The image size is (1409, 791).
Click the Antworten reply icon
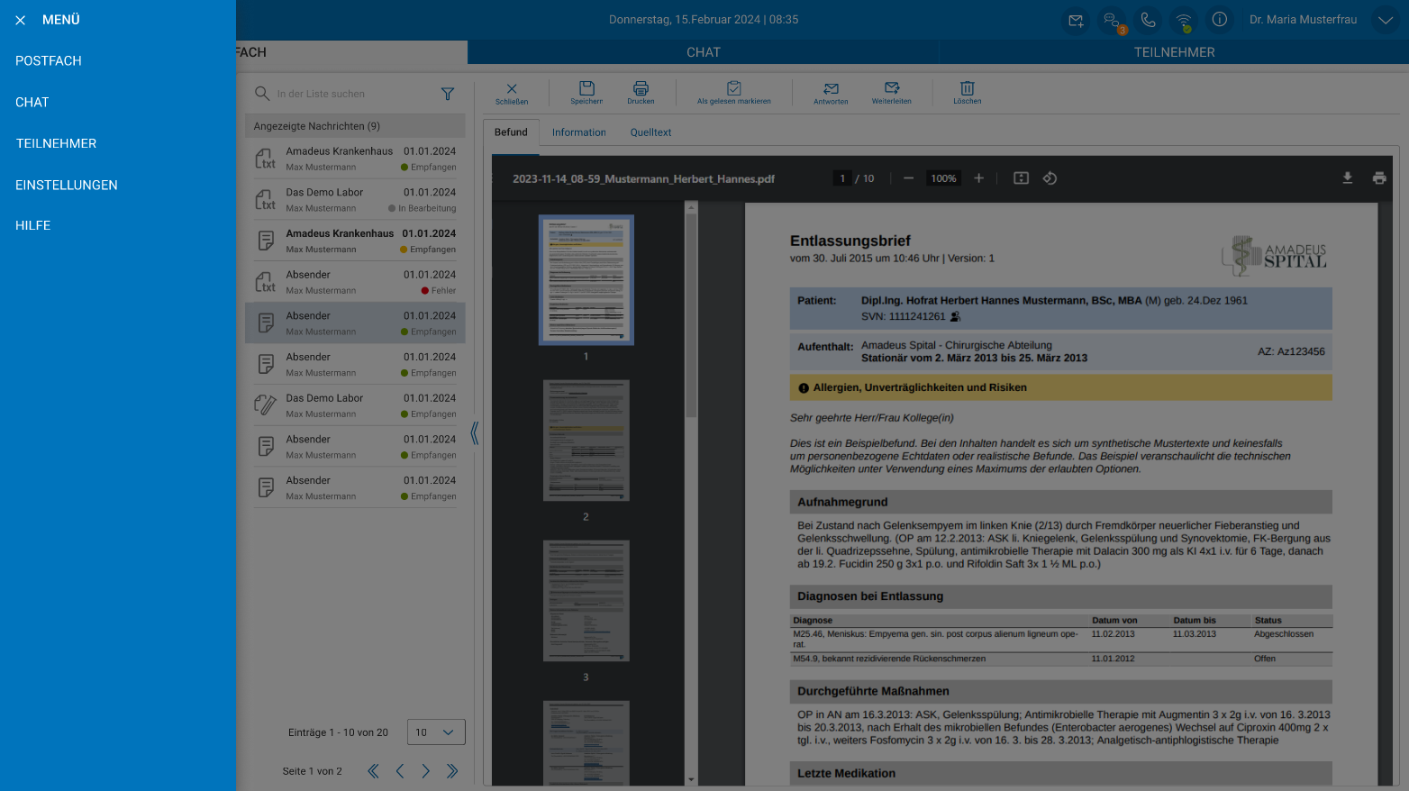coord(831,93)
